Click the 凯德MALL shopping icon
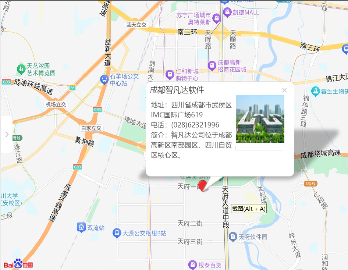Image resolution: width=348 pixels, height=270 pixels. click(x=227, y=13)
